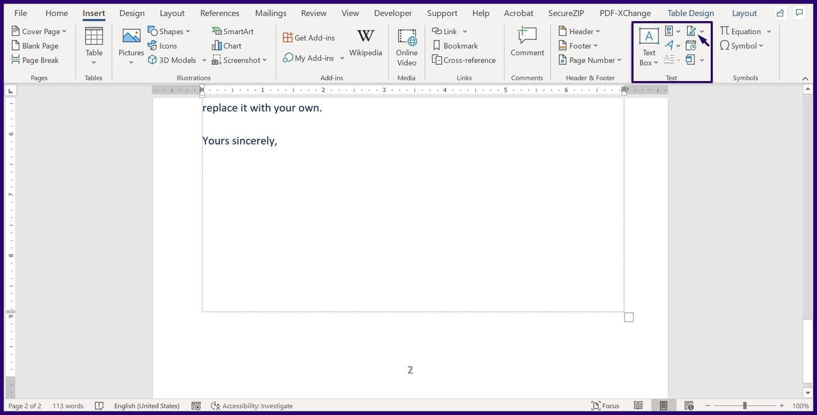Switch to the Home tab

pos(56,13)
